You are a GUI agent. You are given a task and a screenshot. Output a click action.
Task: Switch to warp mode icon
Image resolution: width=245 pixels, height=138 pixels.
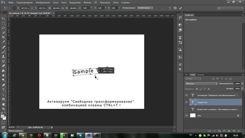(170, 8)
